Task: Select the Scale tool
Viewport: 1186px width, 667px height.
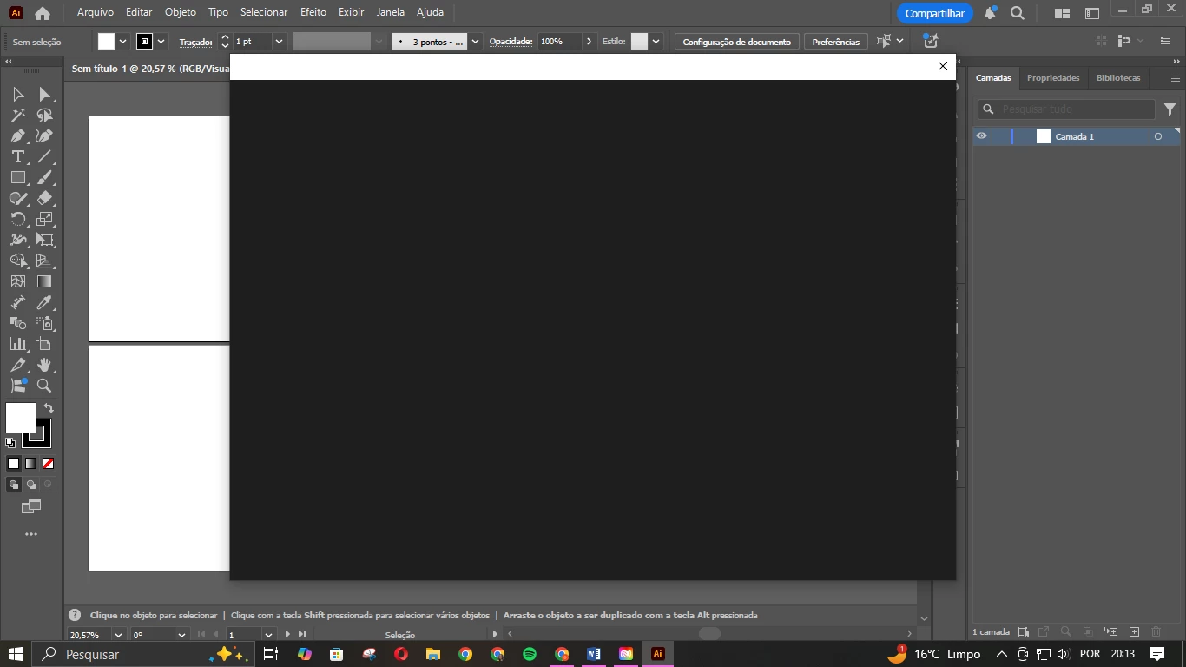Action: [45, 219]
